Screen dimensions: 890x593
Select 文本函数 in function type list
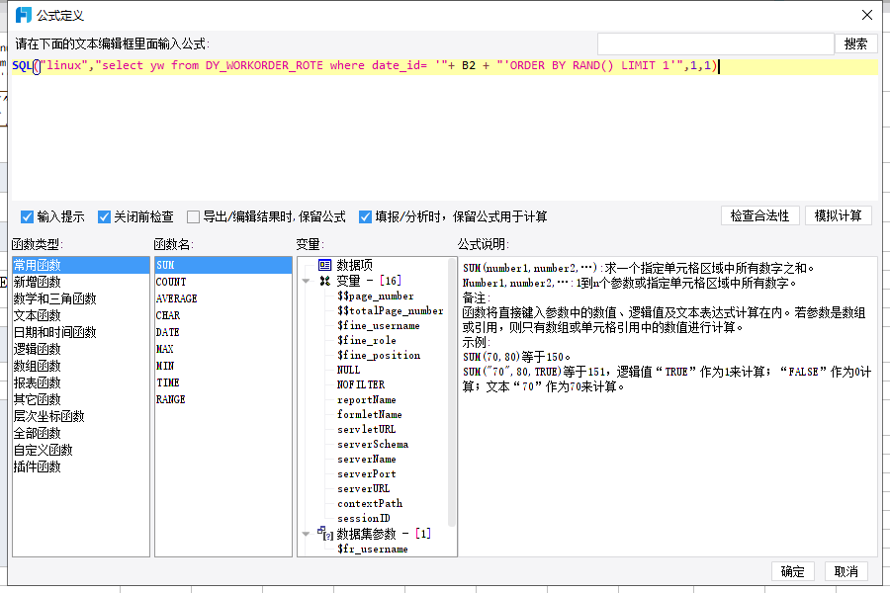tap(37, 315)
